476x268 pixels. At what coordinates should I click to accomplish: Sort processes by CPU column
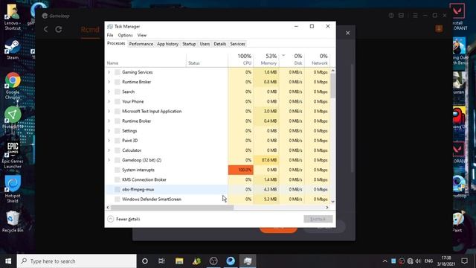(x=240, y=60)
